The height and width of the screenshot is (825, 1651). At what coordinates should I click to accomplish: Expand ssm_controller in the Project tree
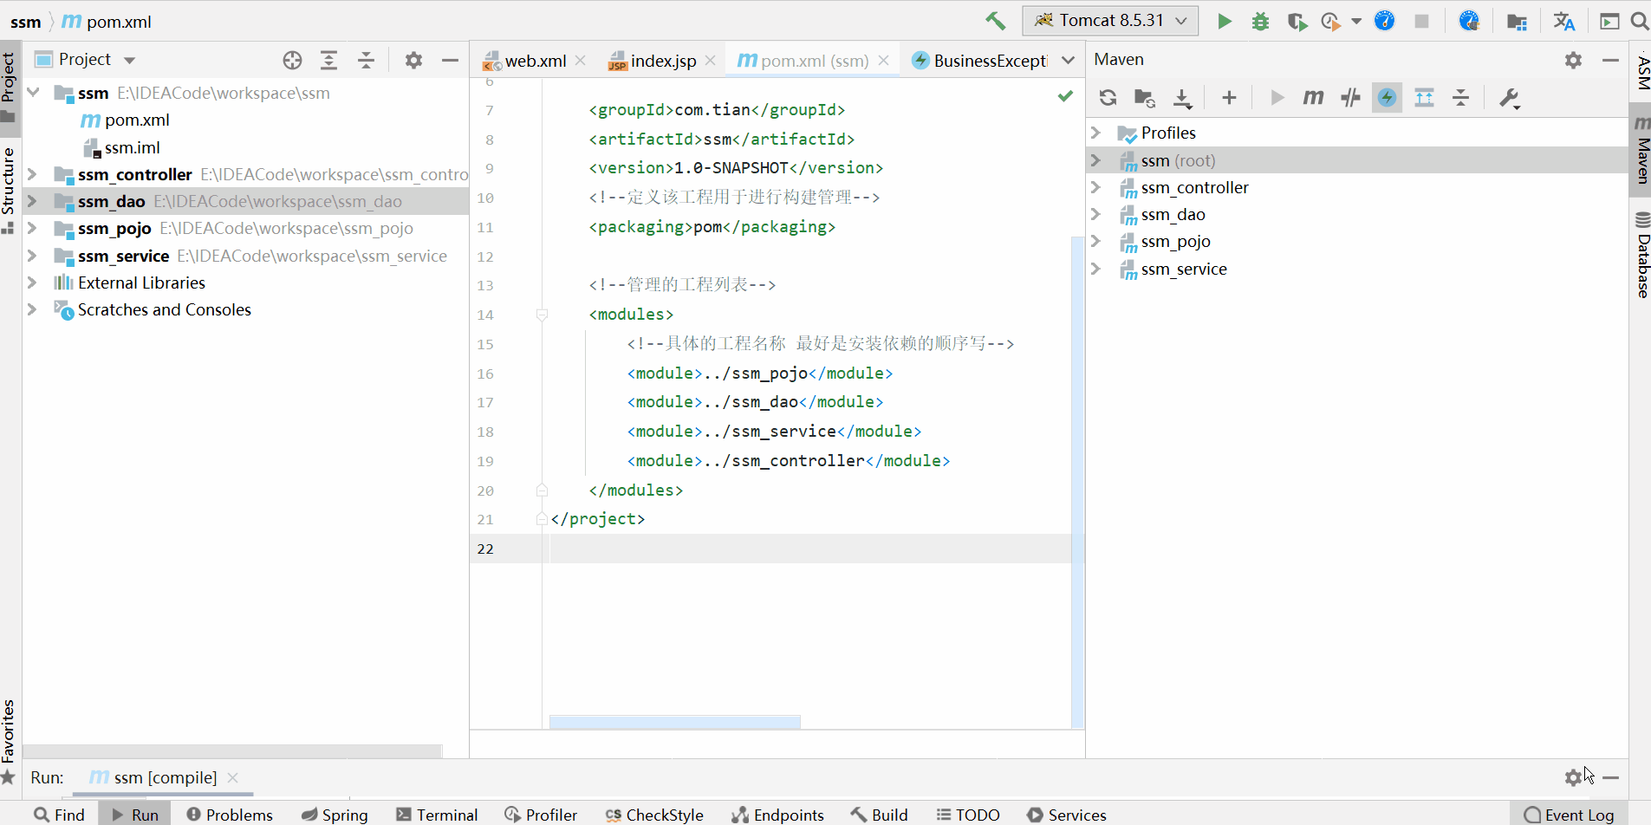32,174
